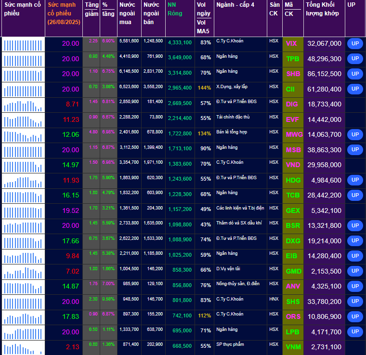Viewport: 366px width, 355px height.
Task: Click the UP button in CII row
Action: [x=355, y=89]
